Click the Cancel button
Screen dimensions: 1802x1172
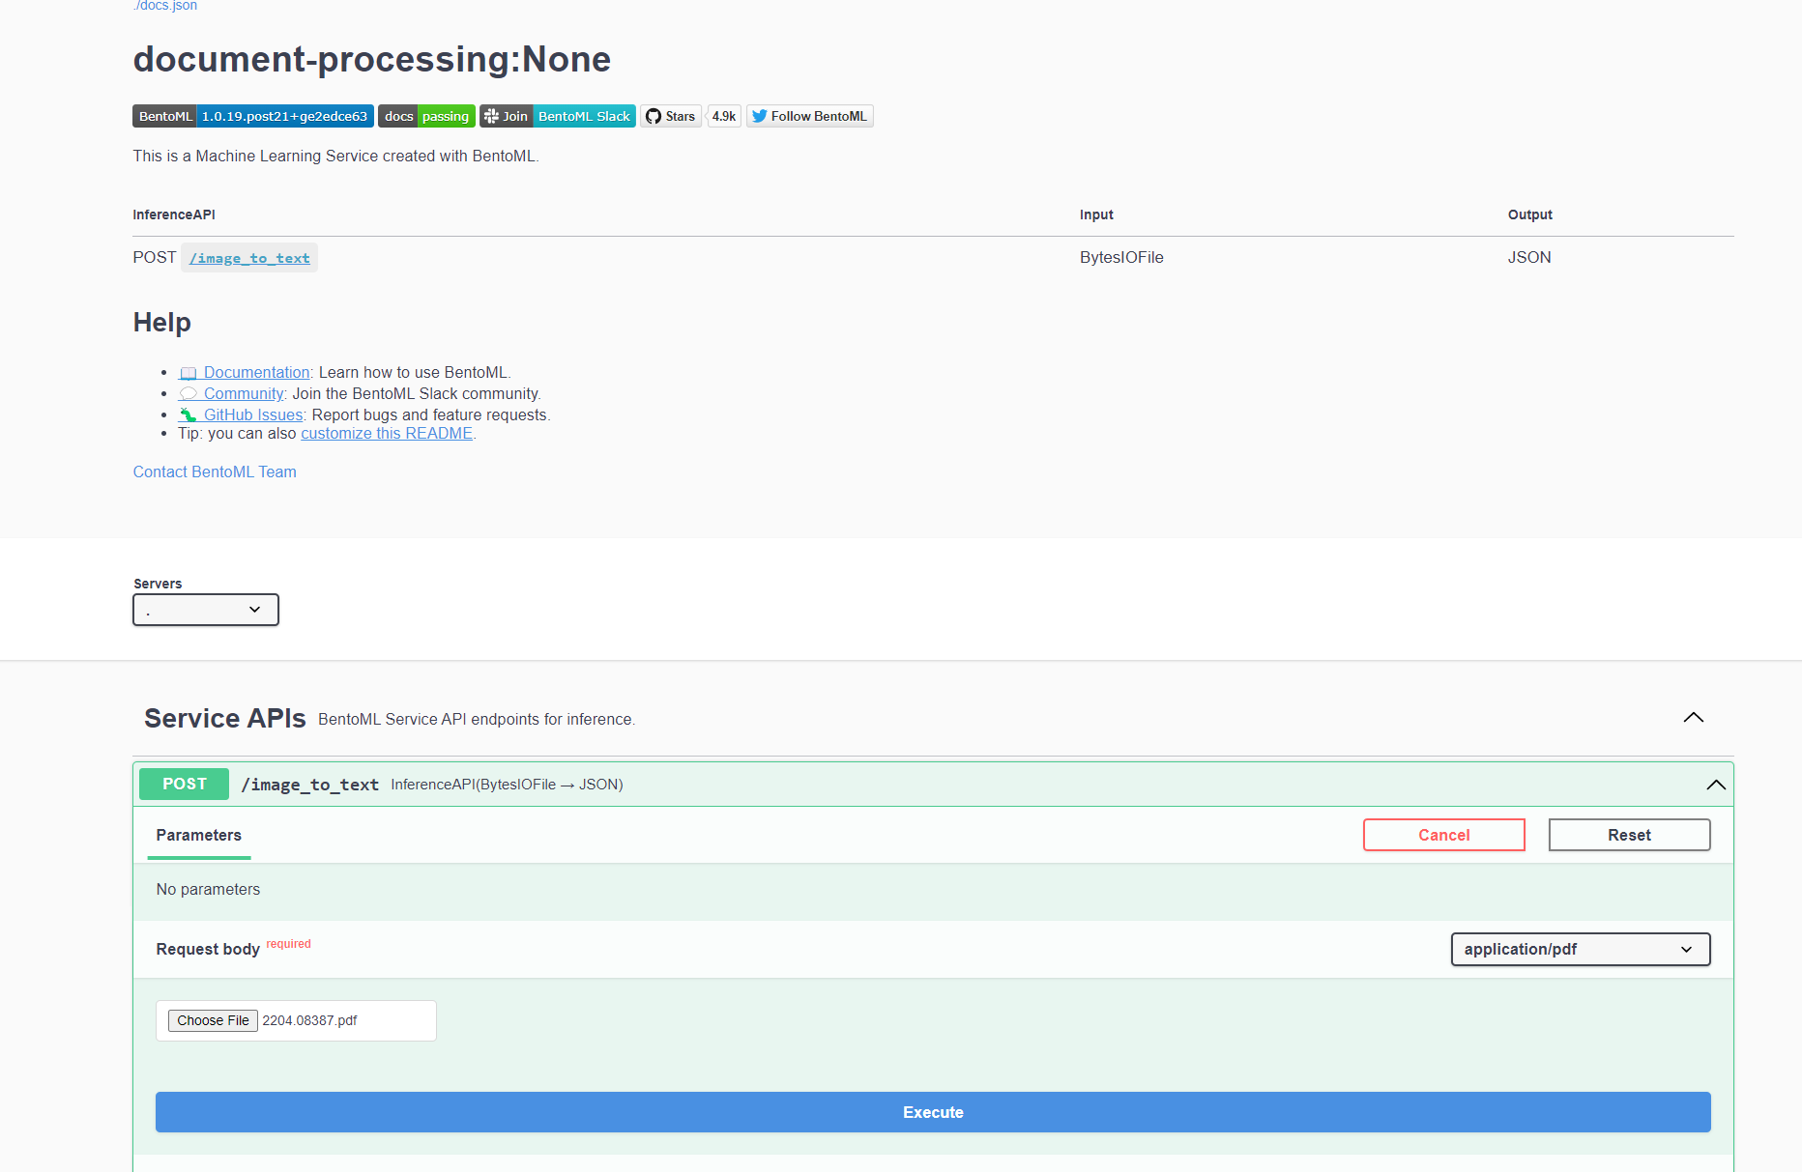coord(1444,835)
